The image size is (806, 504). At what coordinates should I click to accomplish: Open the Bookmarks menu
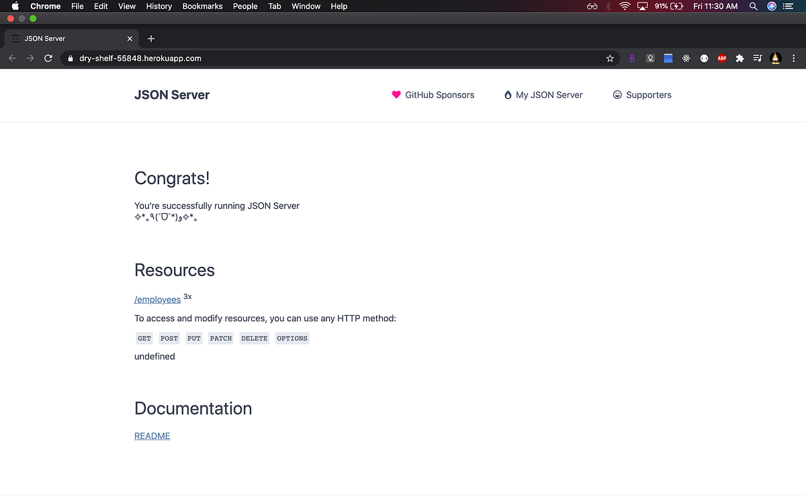(x=202, y=6)
